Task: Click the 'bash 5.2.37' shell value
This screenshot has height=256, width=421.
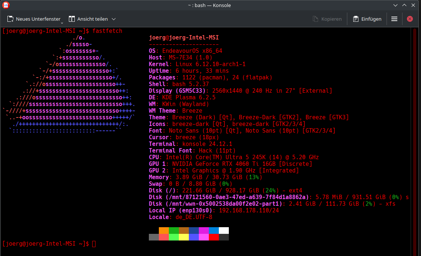Action: point(190,84)
